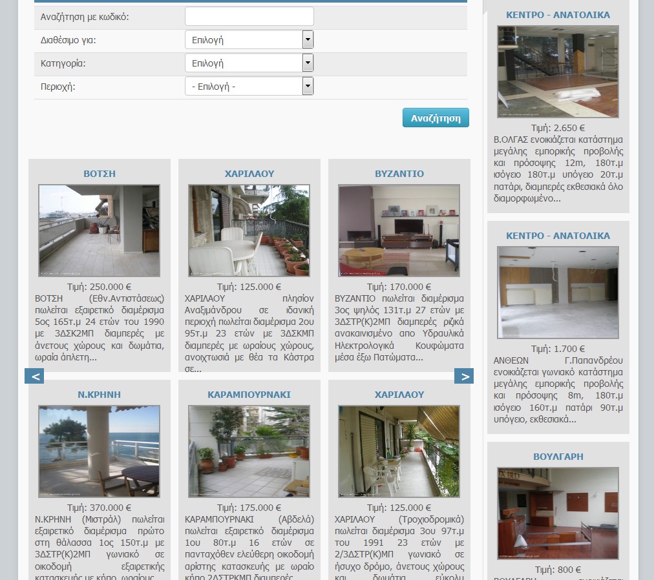Click the Αναζήτηση search button

[x=436, y=118]
